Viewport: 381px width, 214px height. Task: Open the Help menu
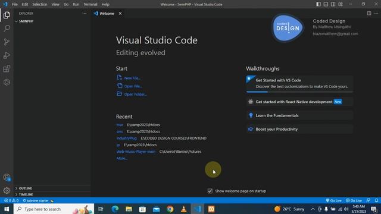(x=105, y=4)
